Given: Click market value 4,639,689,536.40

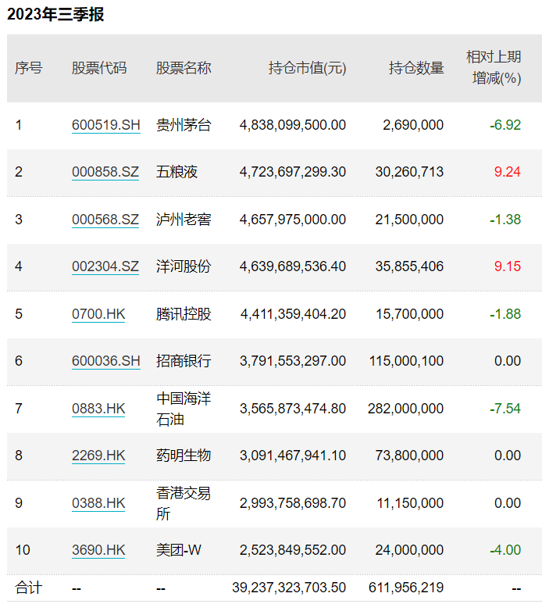Looking at the screenshot, I should (293, 266).
